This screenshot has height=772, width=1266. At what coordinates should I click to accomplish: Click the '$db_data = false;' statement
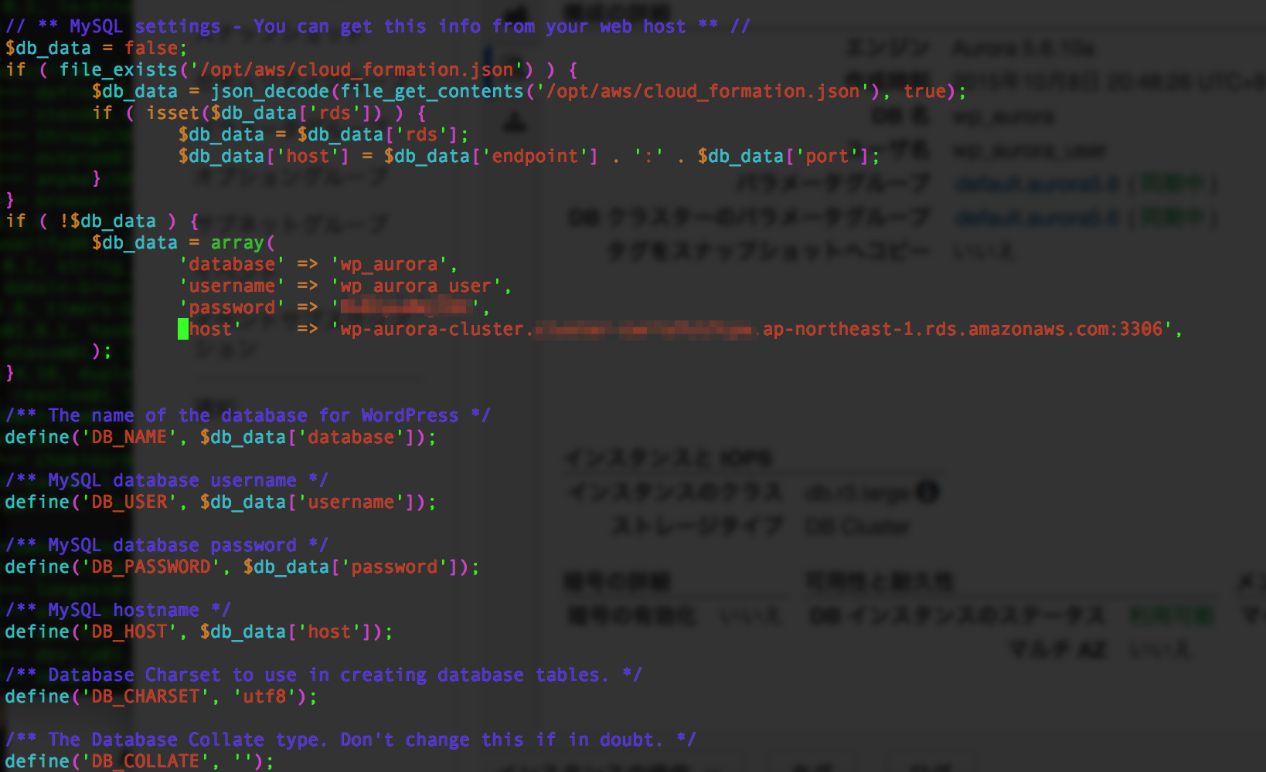coord(97,49)
